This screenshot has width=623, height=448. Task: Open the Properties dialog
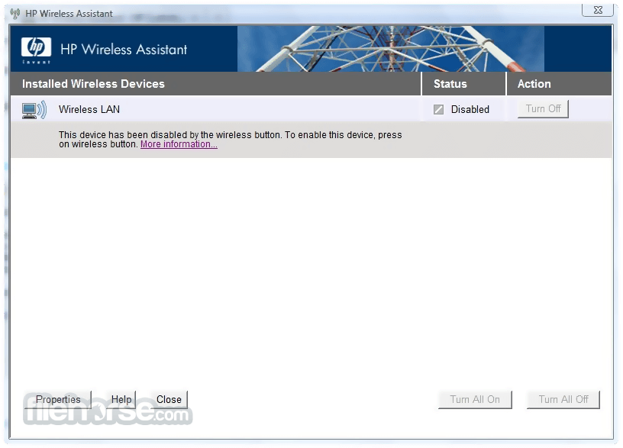tap(58, 399)
